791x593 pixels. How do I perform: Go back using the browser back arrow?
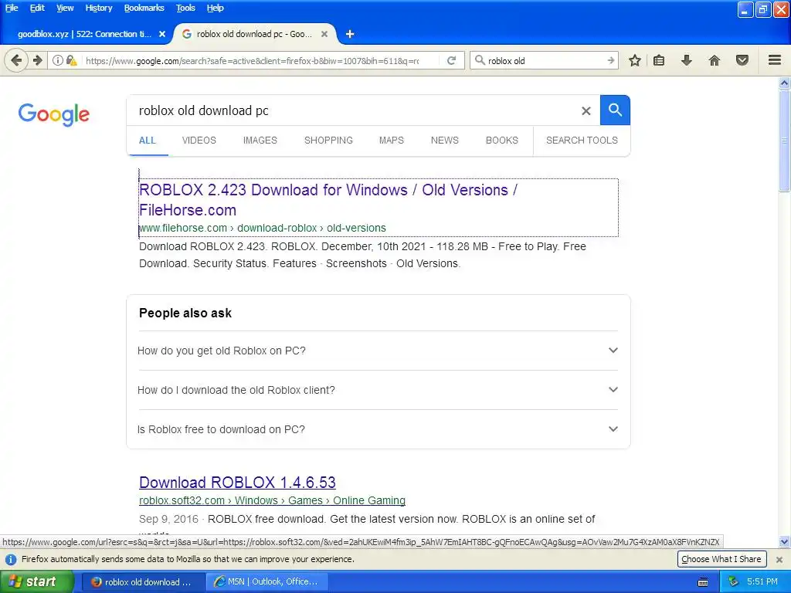coord(16,60)
